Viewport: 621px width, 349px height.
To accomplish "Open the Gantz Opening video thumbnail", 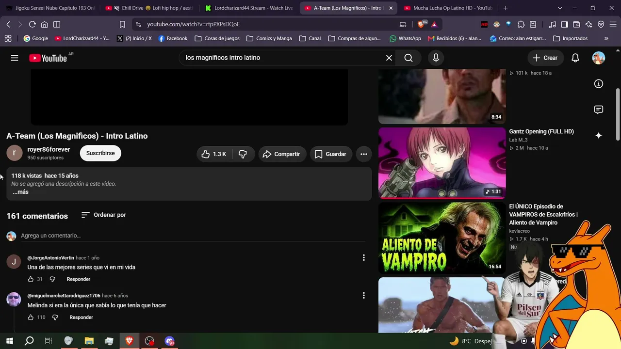I will click(x=442, y=163).
